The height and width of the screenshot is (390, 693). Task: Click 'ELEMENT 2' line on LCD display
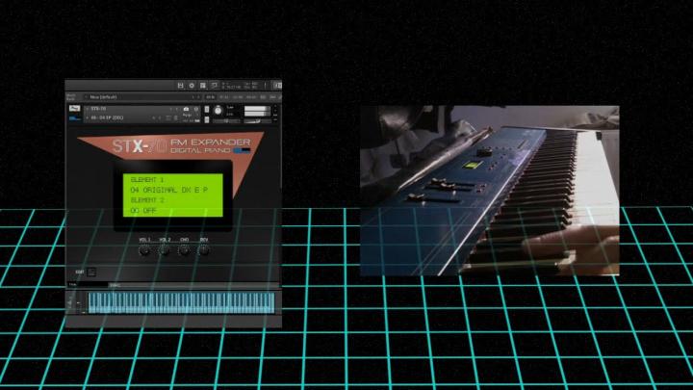click(147, 200)
